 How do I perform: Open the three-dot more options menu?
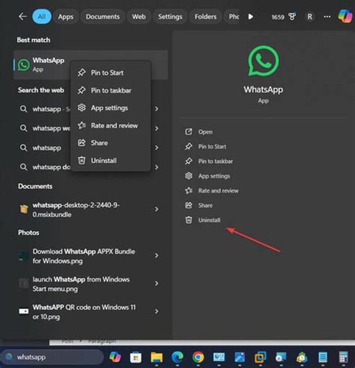point(327,17)
